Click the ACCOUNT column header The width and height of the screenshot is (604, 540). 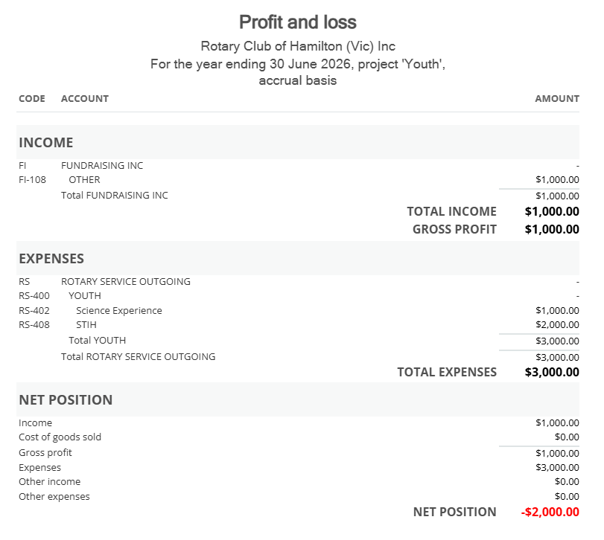[85, 98]
